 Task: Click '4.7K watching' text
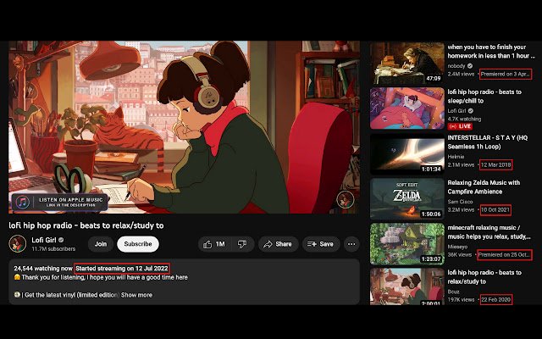coord(464,119)
